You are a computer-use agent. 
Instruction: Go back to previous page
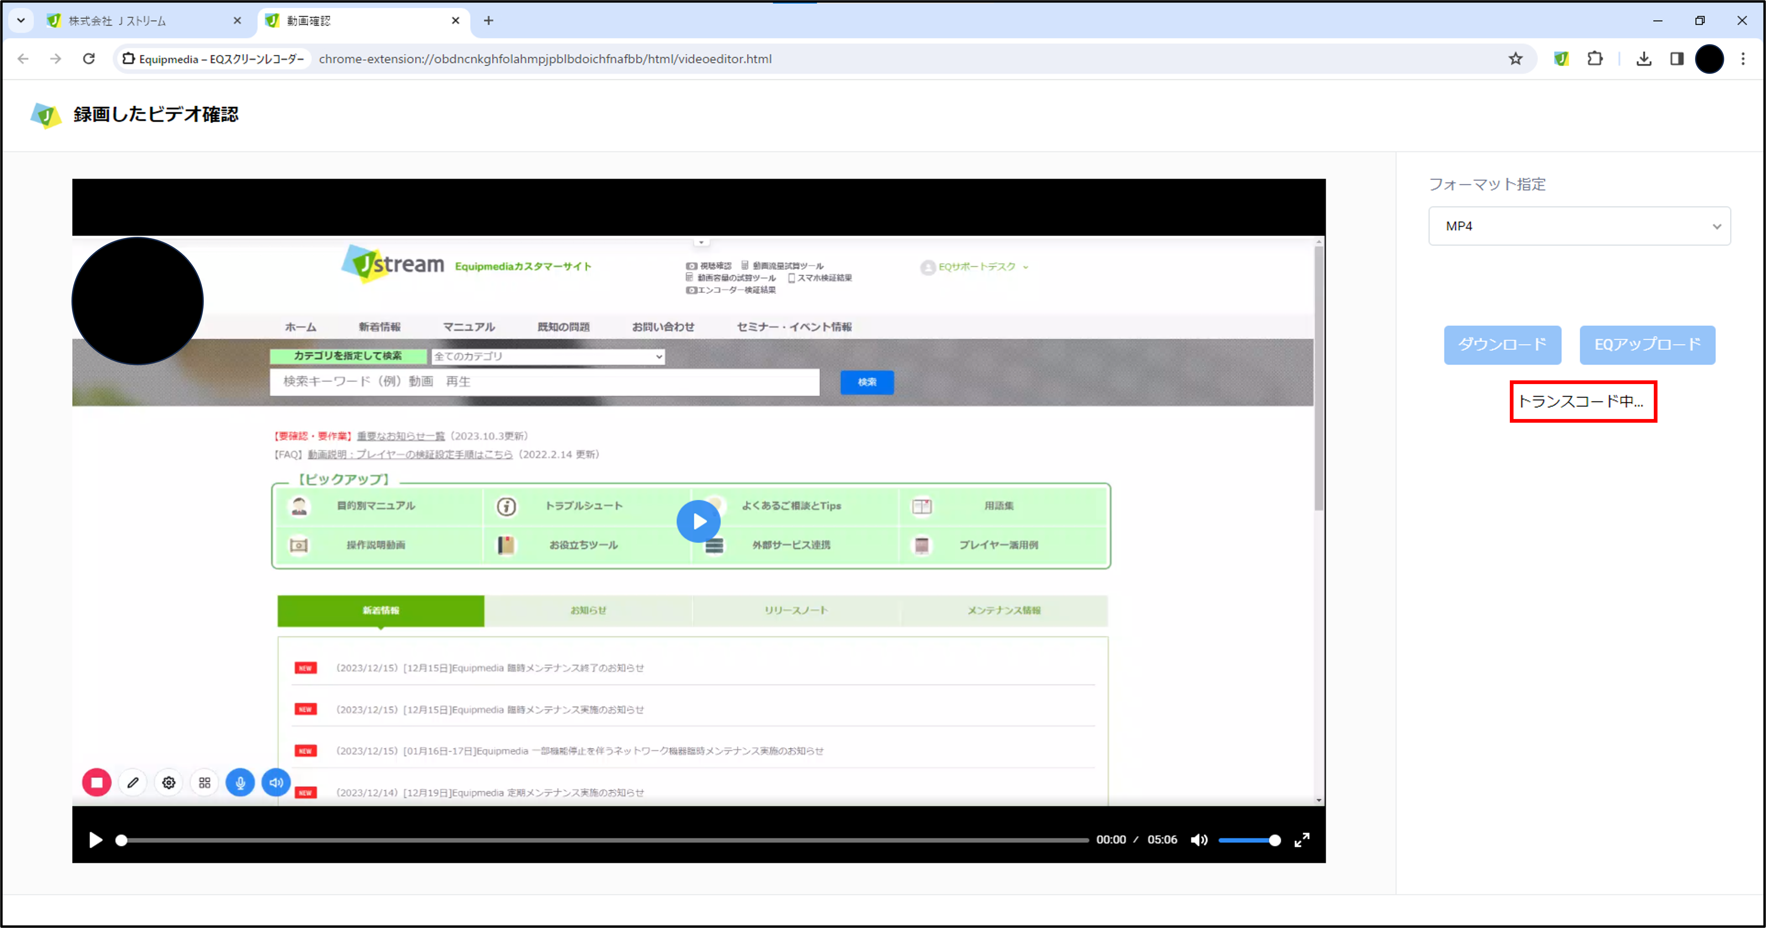point(23,59)
